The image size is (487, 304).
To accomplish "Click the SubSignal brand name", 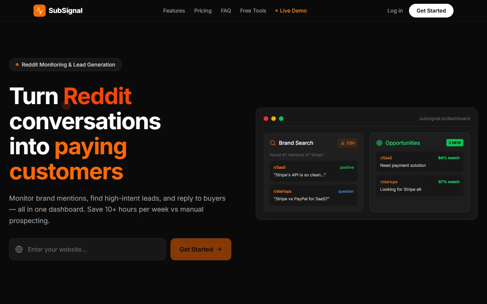I will (x=65, y=11).
